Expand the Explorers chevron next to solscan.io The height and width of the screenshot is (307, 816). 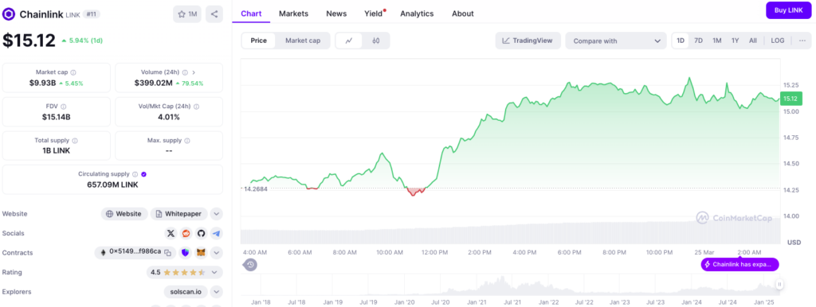(217, 292)
